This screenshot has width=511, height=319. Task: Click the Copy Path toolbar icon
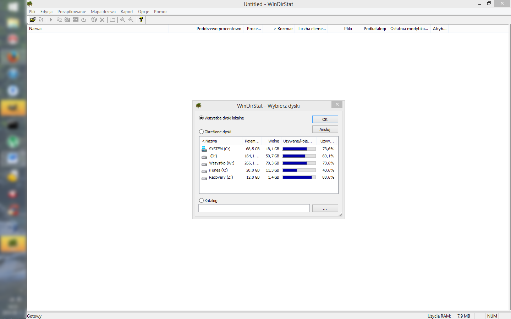(x=59, y=20)
